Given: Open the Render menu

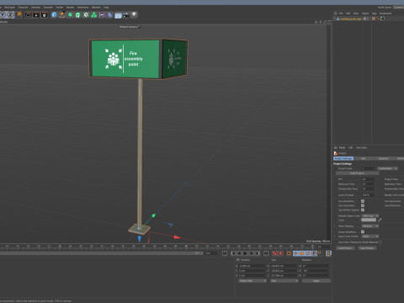Looking at the screenshot, I should (70, 8).
